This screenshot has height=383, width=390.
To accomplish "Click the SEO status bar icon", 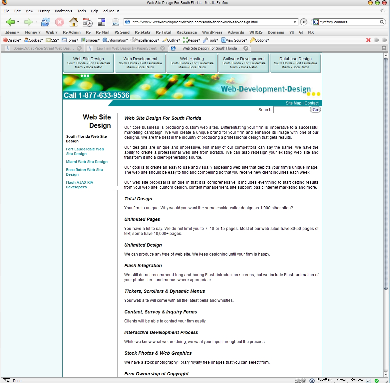I will point(300,381).
